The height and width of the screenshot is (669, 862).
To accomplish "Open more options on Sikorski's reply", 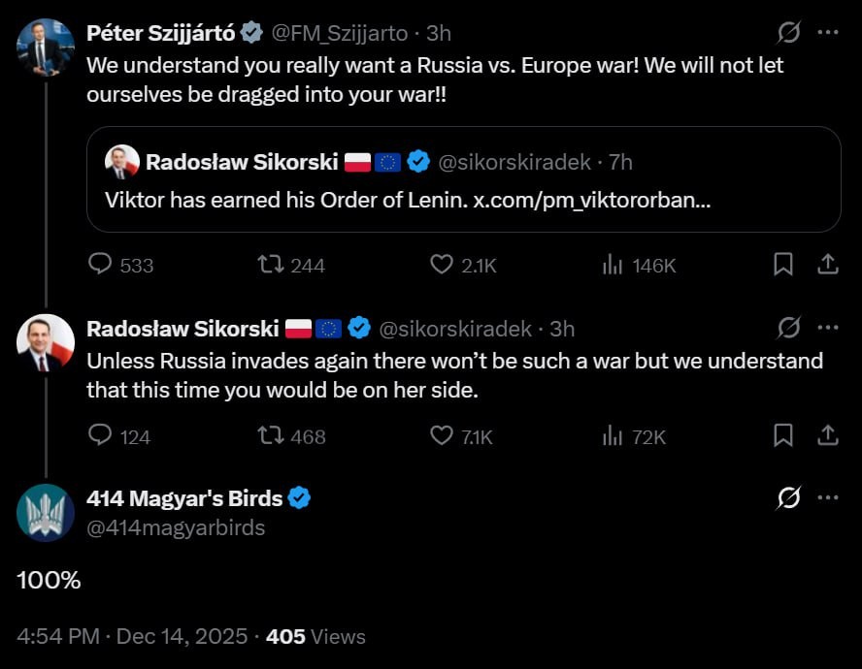I will pos(828,328).
